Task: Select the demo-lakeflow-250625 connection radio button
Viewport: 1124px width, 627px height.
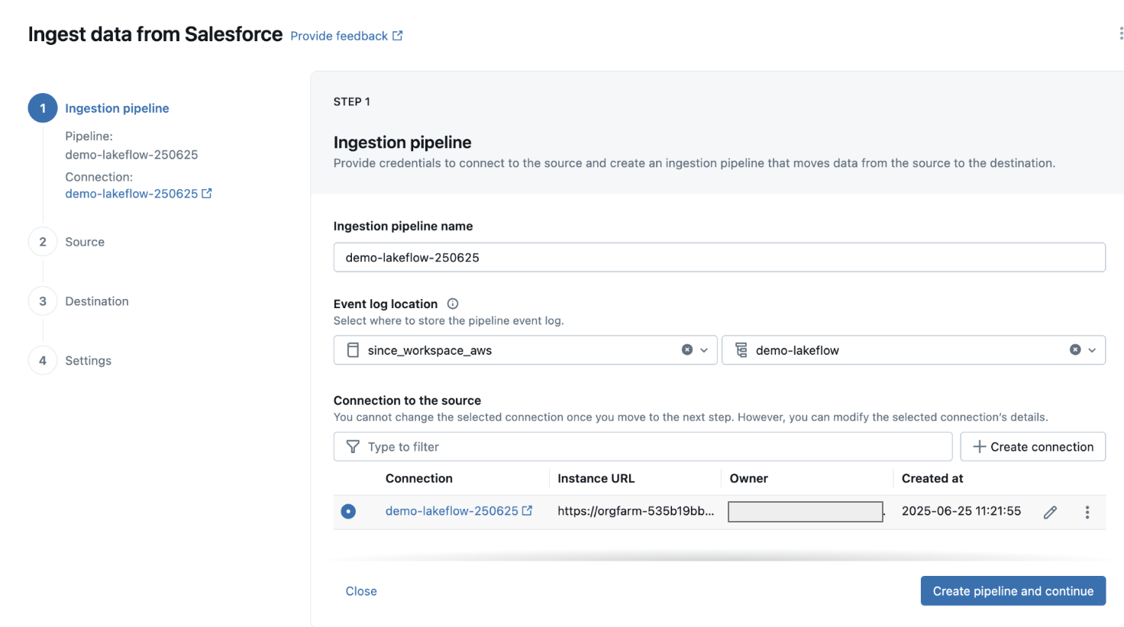Action: [x=348, y=511]
